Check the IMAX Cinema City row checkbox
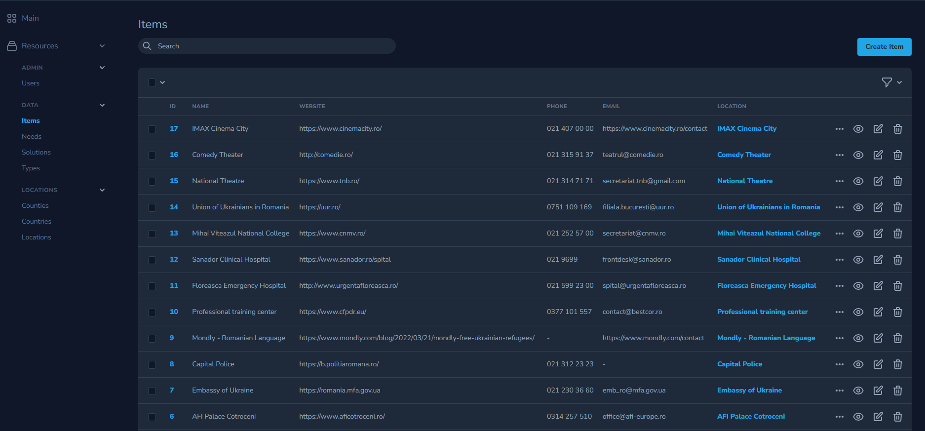The image size is (925, 431). click(152, 129)
